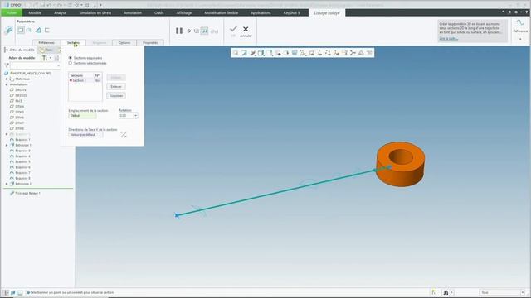The height and width of the screenshot is (298, 531).
Task: Click the last icon of the graphics toolbar
Action: 369,53
